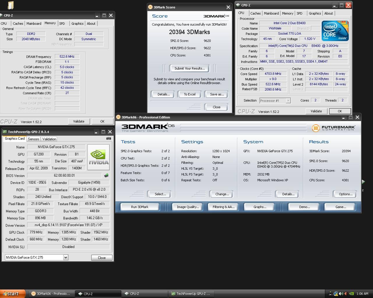Click Close button in 3DMark Score window
This screenshot has width=373, height=298.
click(217, 107)
